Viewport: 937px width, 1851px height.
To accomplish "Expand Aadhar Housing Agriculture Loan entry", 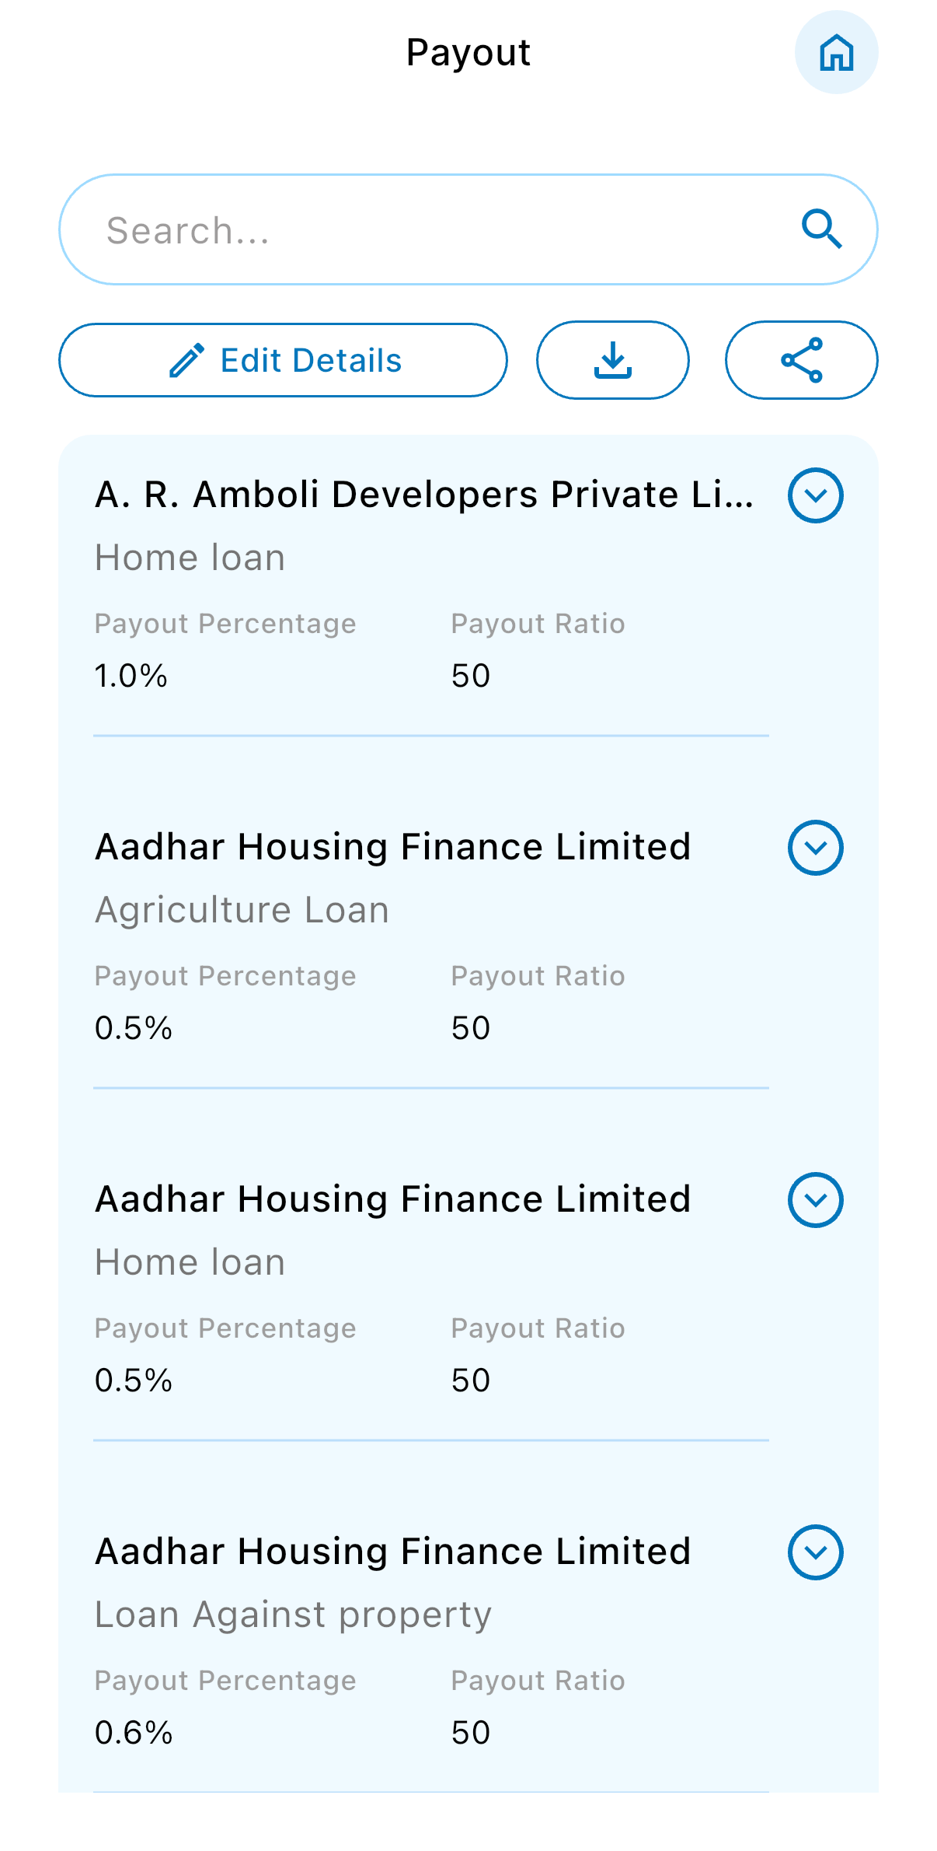I will pos(815,848).
